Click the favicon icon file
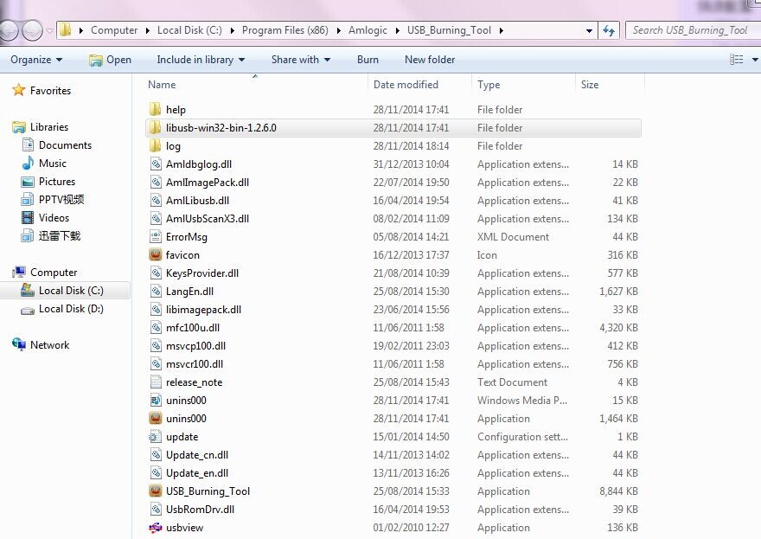The width and height of the screenshot is (761, 539). [x=156, y=255]
